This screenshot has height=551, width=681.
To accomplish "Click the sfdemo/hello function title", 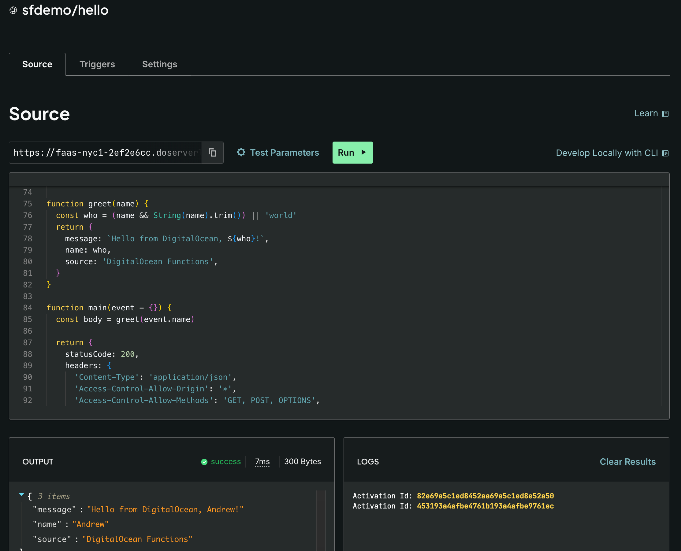I will click(65, 10).
